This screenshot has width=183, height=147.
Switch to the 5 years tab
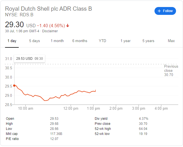148,41
